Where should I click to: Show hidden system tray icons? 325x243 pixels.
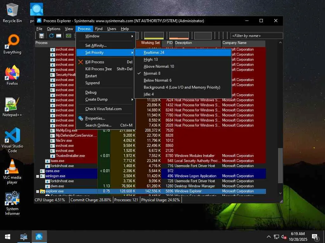click(x=269, y=237)
